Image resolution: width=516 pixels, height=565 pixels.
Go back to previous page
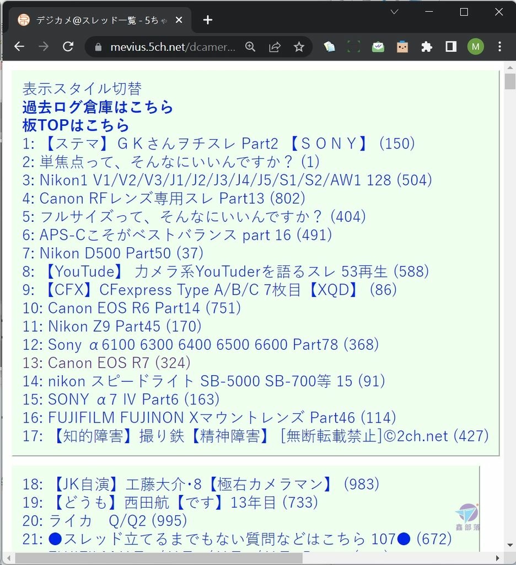click(x=19, y=46)
